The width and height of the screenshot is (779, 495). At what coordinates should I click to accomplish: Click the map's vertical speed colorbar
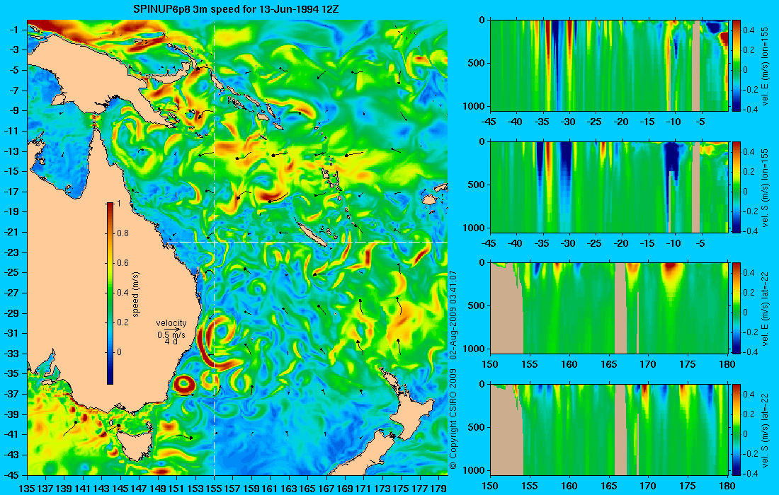pos(110,293)
